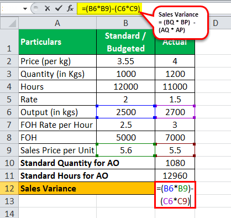Select budgeted price cell 3.55
Viewport: 231px width, 218px height.
125,61
